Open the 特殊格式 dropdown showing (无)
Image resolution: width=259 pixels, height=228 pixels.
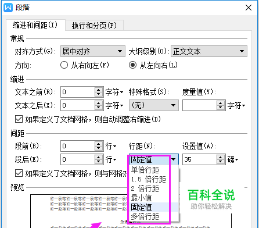point(154,105)
